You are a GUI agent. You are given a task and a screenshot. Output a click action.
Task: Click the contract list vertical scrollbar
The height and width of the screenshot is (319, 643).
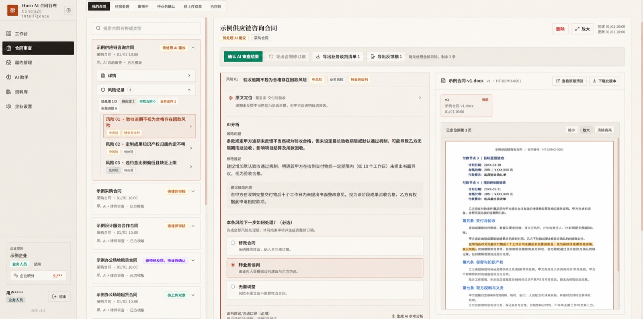pyautogui.click(x=206, y=111)
